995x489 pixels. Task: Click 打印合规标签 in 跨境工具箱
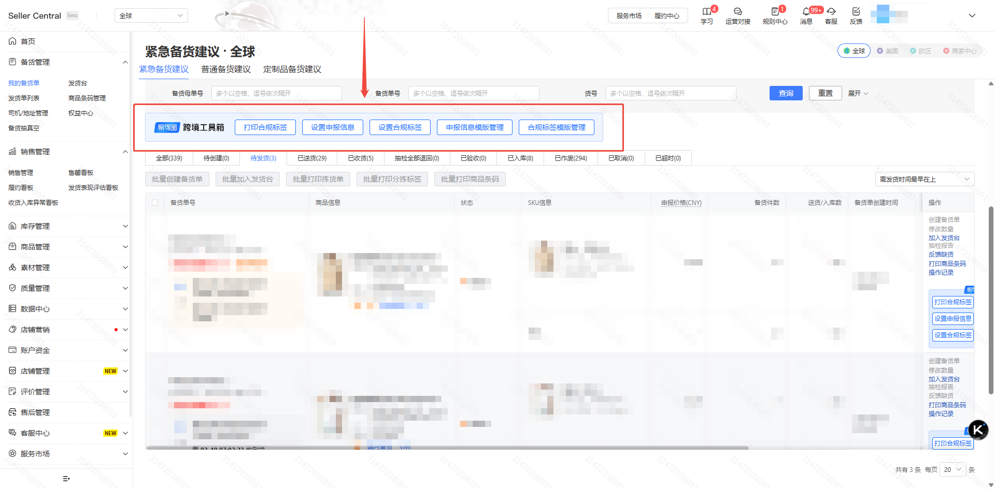[265, 127]
